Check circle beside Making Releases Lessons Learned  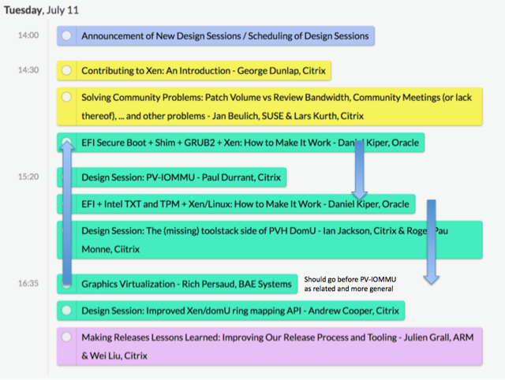tap(67, 337)
